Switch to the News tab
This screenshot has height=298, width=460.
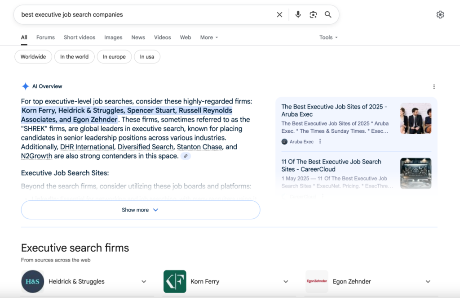[138, 37]
